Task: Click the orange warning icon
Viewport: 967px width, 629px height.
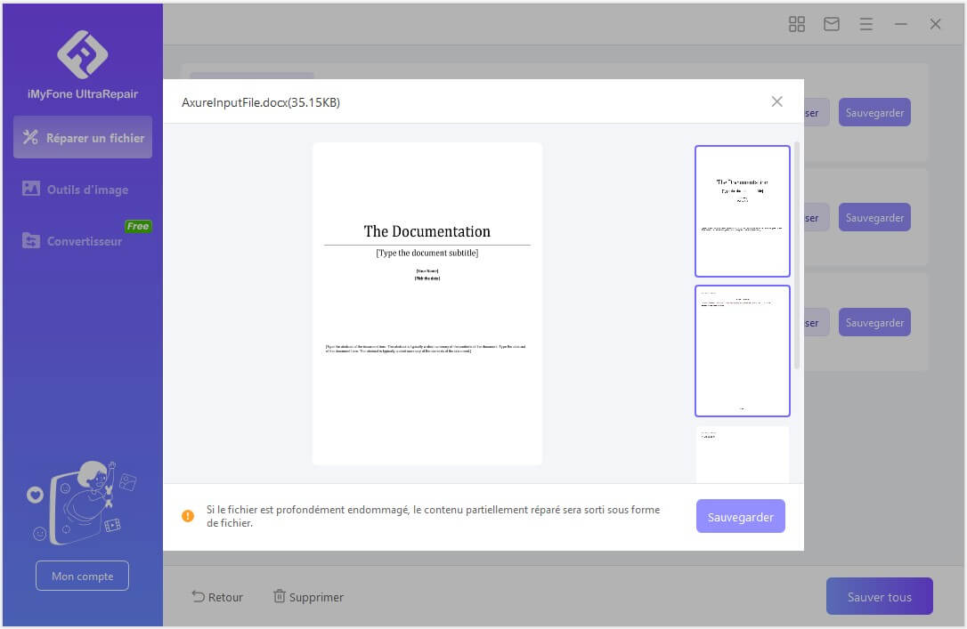Action: [188, 516]
